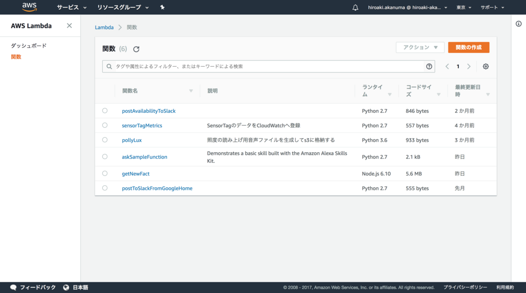The width and height of the screenshot is (526, 293).
Task: Open table settings gear
Action: (486, 66)
